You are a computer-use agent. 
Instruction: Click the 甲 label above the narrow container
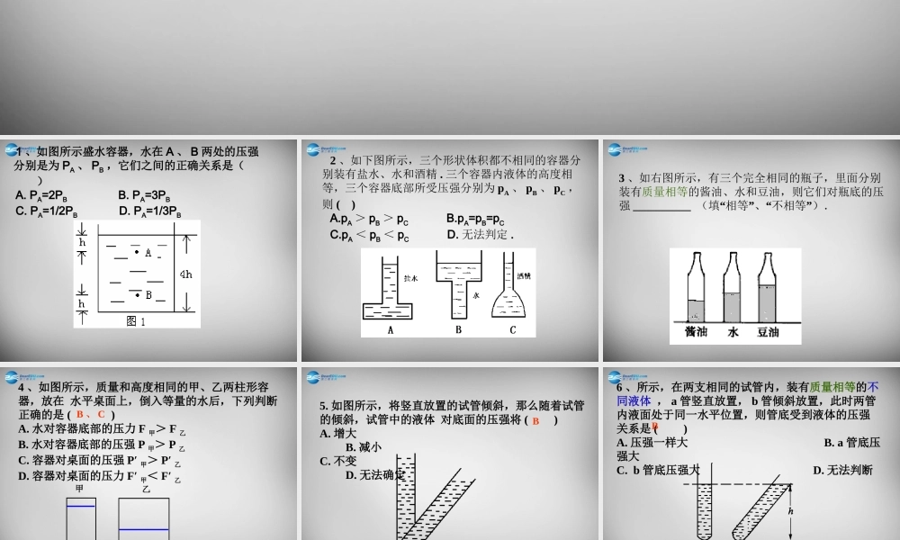[x=80, y=489]
